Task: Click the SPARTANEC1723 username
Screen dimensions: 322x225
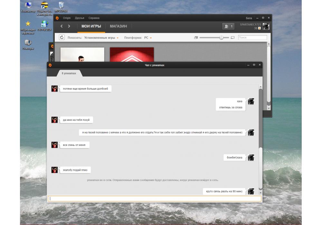Action: (250, 24)
